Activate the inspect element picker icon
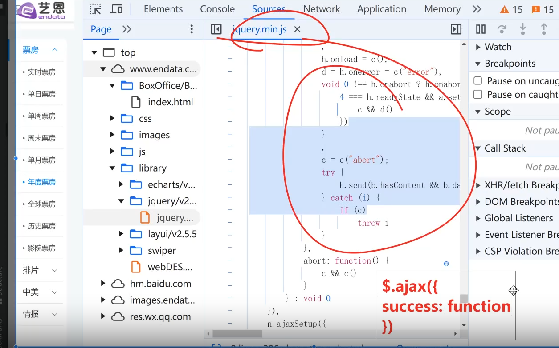This screenshot has height=348, width=559. (x=95, y=9)
